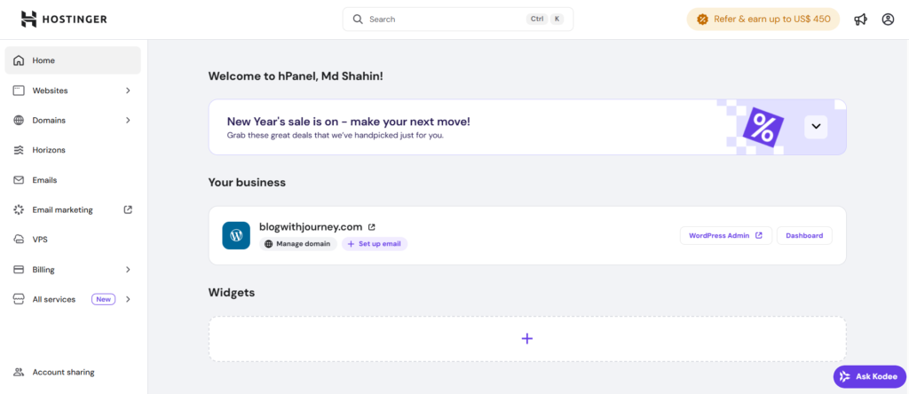Open Horizons from the sidebar
The width and height of the screenshot is (909, 394).
click(49, 150)
